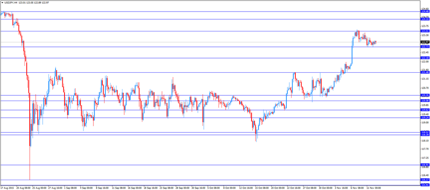This screenshot has width=430, height=190.
Task: Click the 11 Nov 00:00 time label
Action: 373,188
